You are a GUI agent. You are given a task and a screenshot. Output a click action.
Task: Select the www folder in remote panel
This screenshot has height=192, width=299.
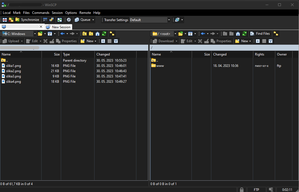point(157,66)
